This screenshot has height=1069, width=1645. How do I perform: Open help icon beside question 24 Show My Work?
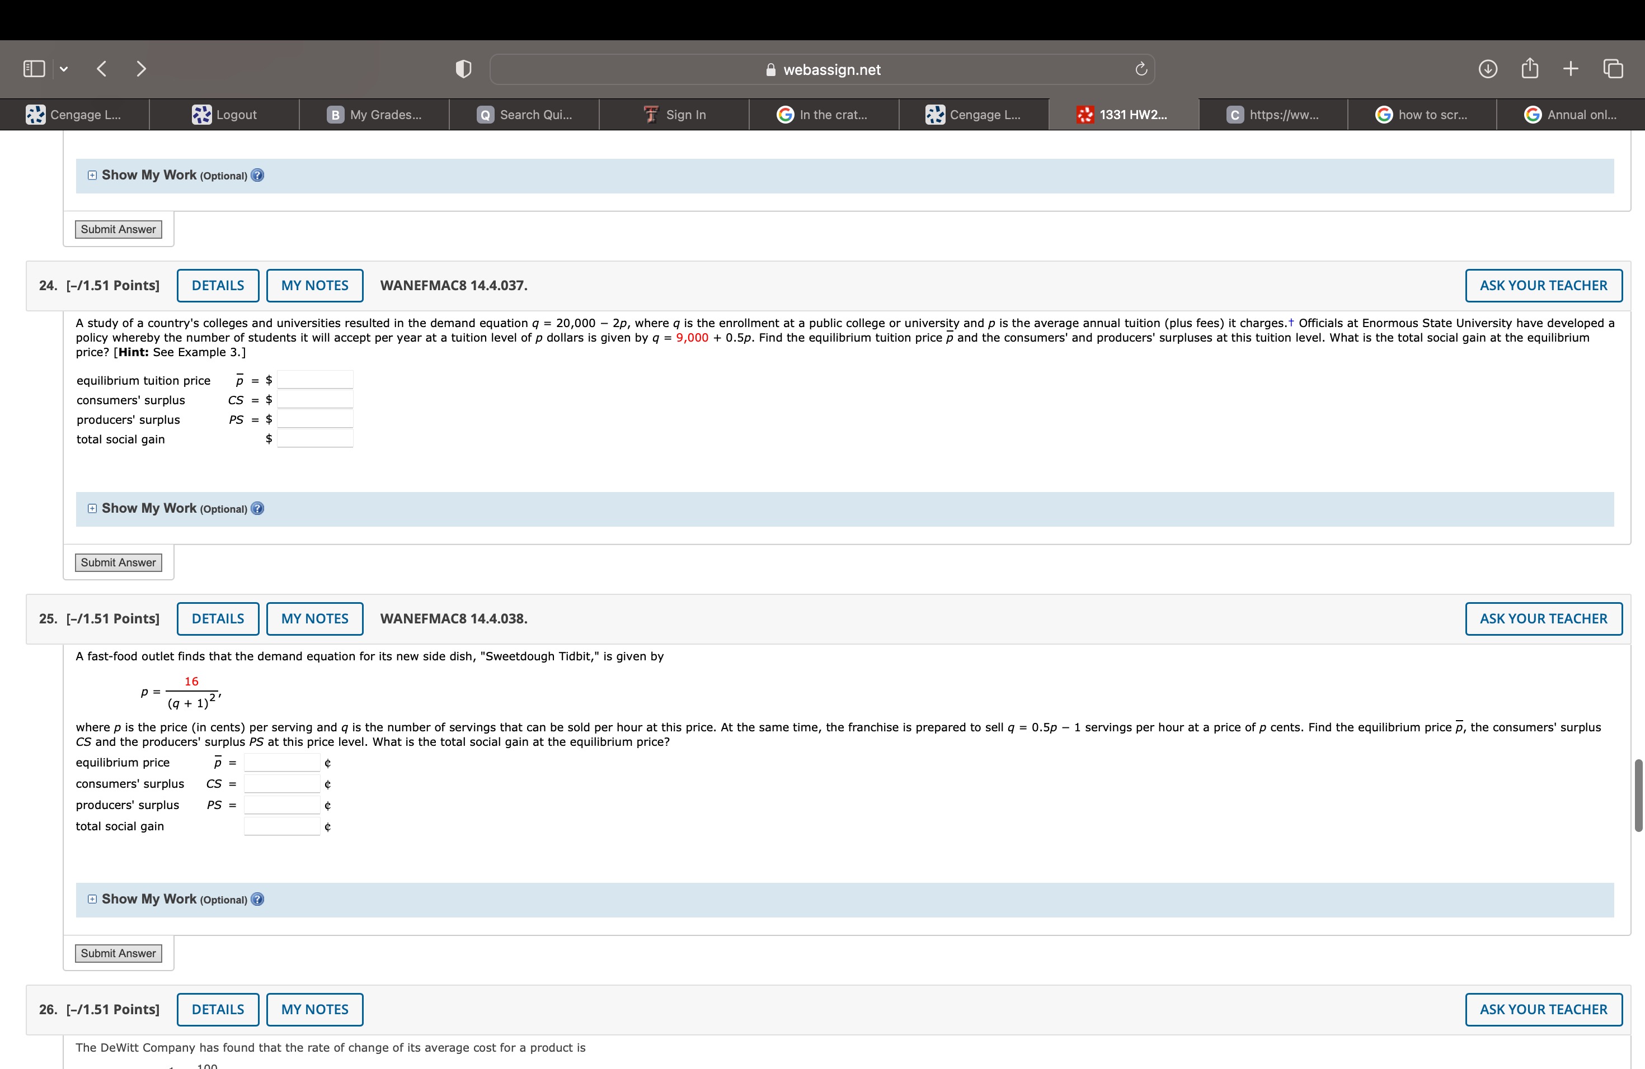tap(258, 509)
